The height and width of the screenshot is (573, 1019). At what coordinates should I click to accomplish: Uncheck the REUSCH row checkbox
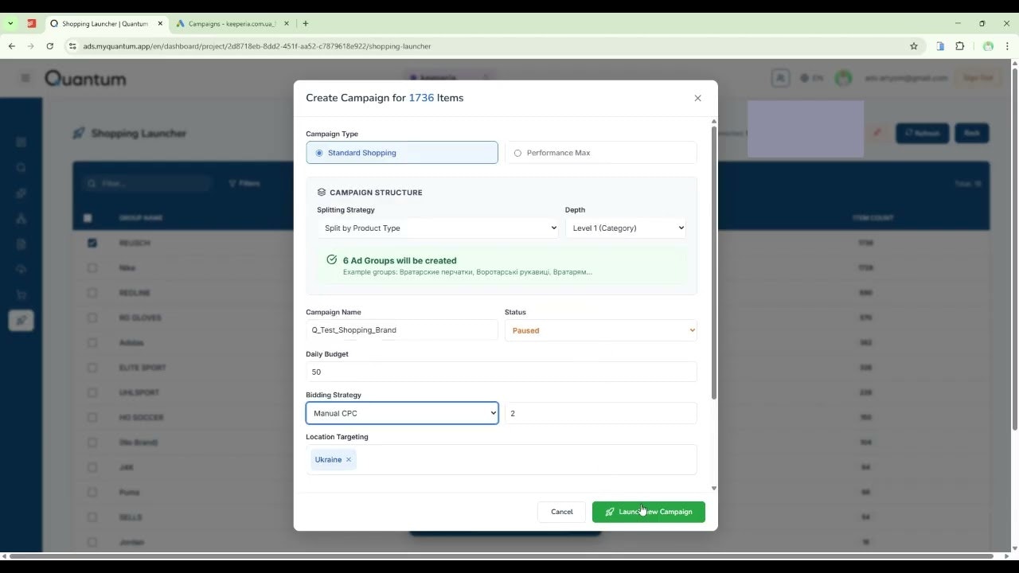(x=92, y=243)
